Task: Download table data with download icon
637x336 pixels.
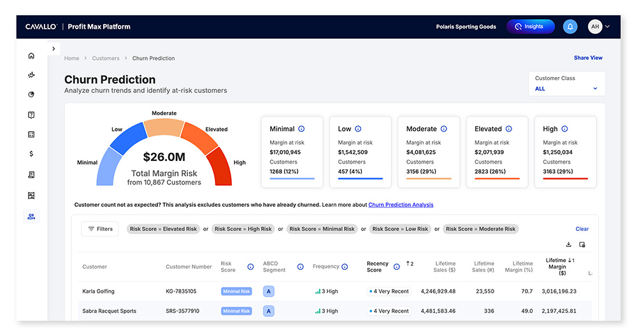Action: (x=568, y=244)
